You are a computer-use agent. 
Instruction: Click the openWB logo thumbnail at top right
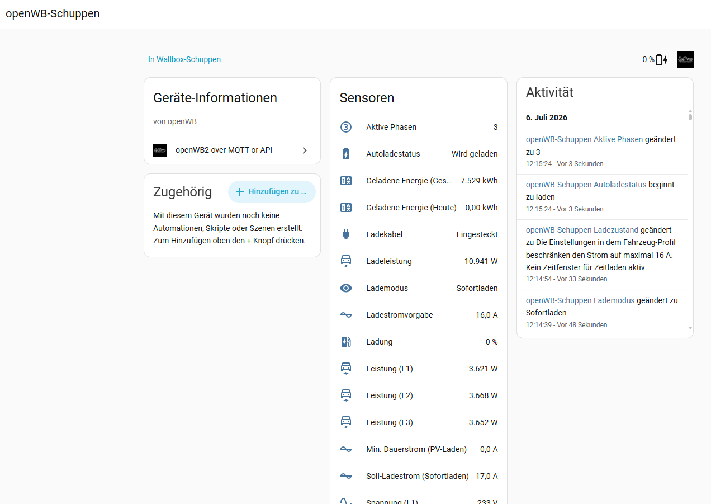pyautogui.click(x=685, y=60)
